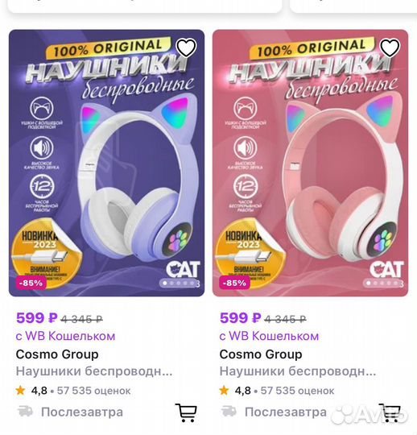417x435 pixels.
Task: Favorite the purple headphones with heart icon
Action: (x=186, y=48)
